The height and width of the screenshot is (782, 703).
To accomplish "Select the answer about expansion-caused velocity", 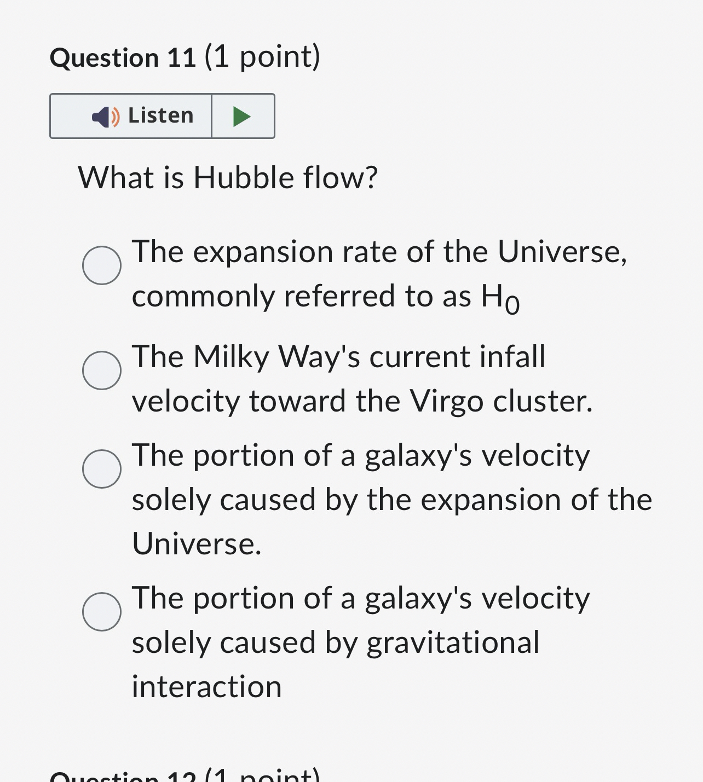I will [x=102, y=469].
